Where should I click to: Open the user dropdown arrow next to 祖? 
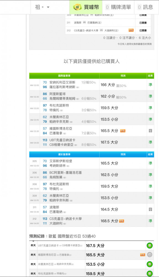pos(48,7)
